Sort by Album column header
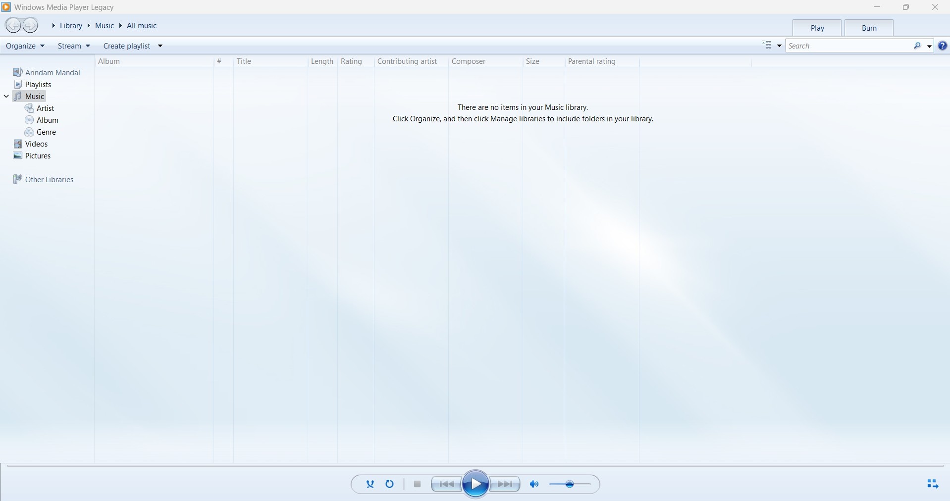 tap(154, 61)
